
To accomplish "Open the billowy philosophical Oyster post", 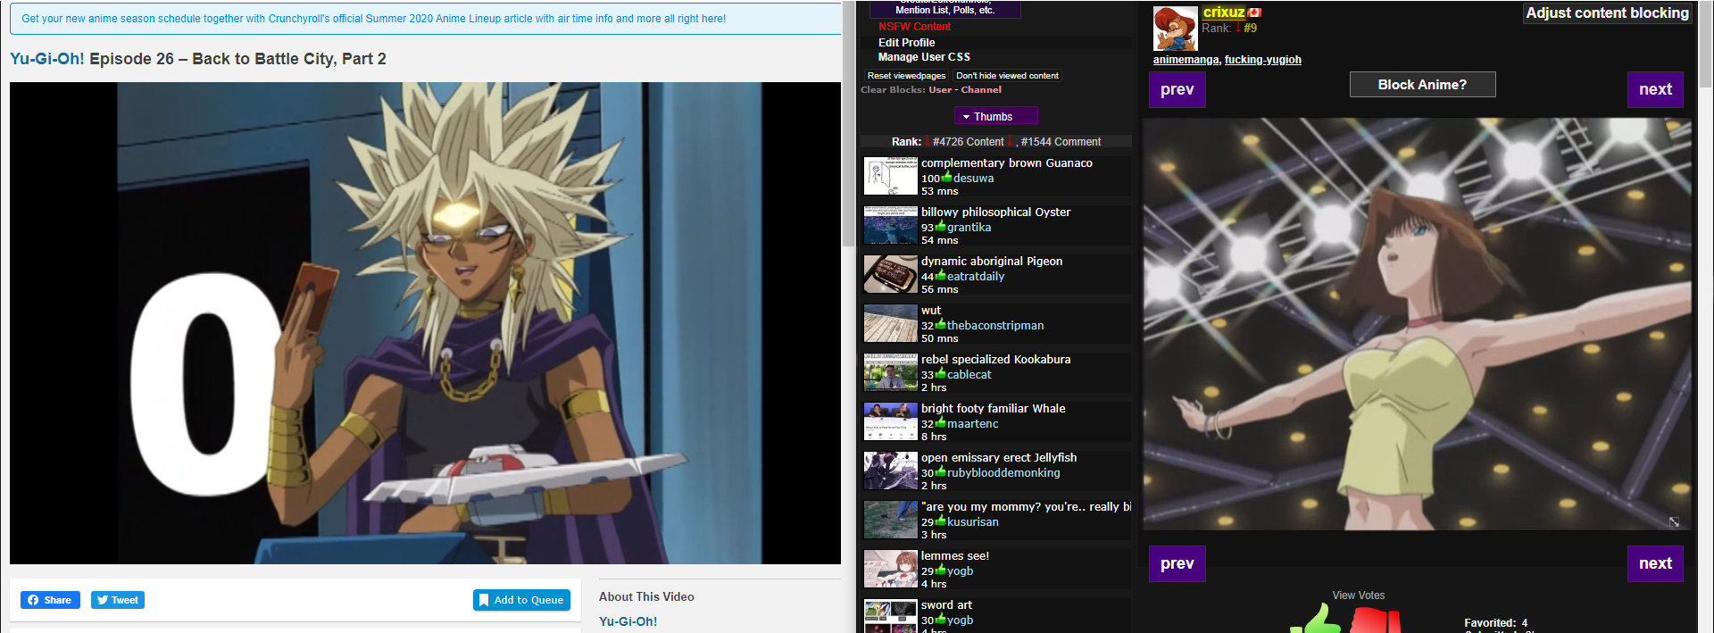I will [x=995, y=212].
